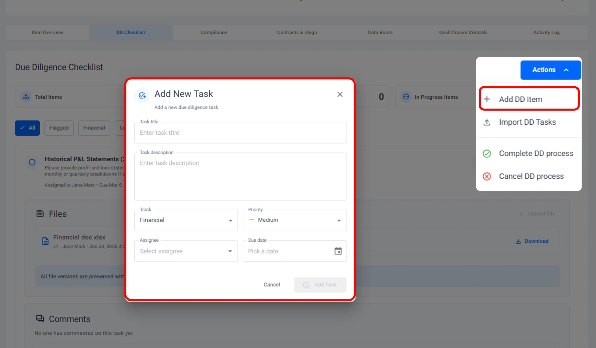Click the Financial doc.xlsx file icon
This screenshot has width=596, height=348.
[45, 241]
